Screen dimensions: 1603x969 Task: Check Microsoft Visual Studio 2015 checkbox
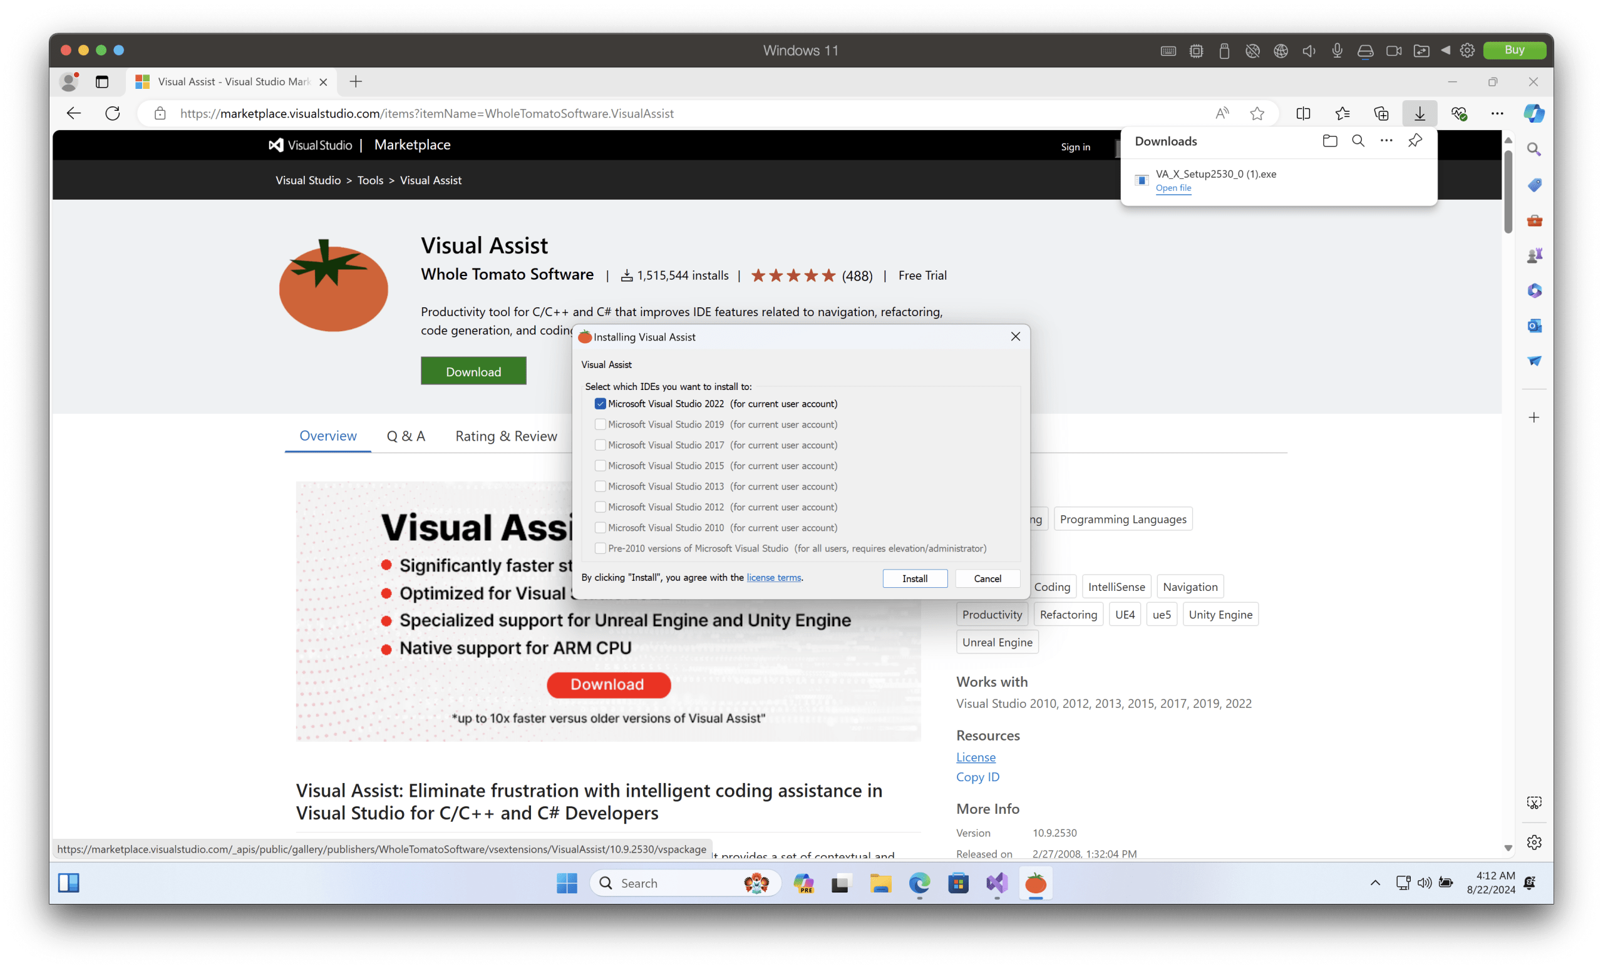(600, 466)
